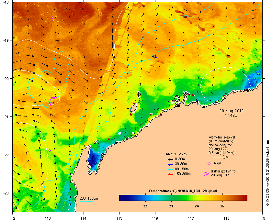This screenshot has width=272, height=220.
Task: Click the longitude axis label 118
Action: coord(227,218)
